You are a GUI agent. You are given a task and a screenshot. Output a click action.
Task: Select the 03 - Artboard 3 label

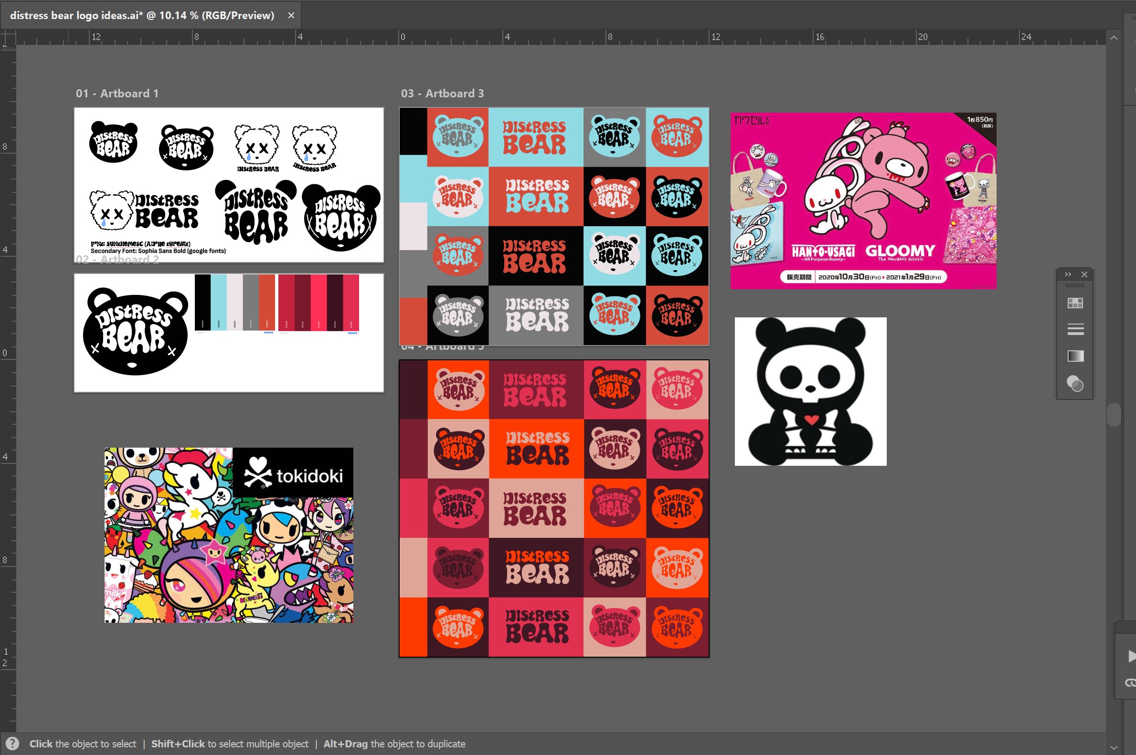[x=442, y=94]
